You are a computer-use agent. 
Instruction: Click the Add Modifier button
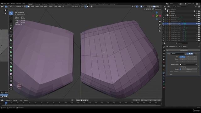click(183, 50)
